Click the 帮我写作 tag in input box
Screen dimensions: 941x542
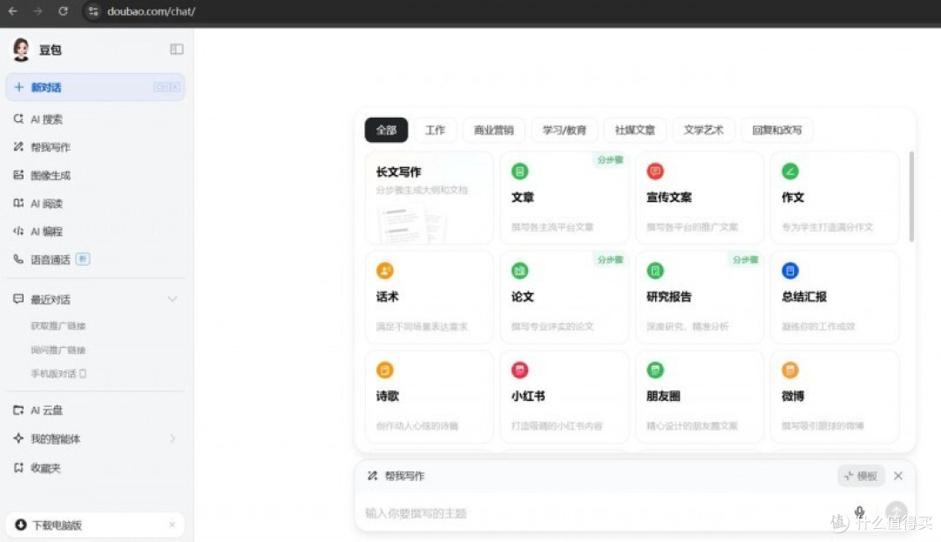pos(396,476)
